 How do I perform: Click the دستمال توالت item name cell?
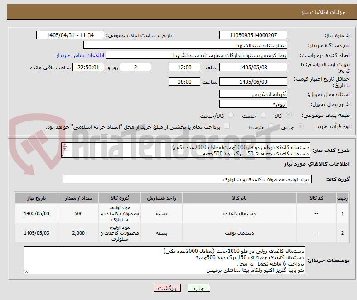point(239,233)
